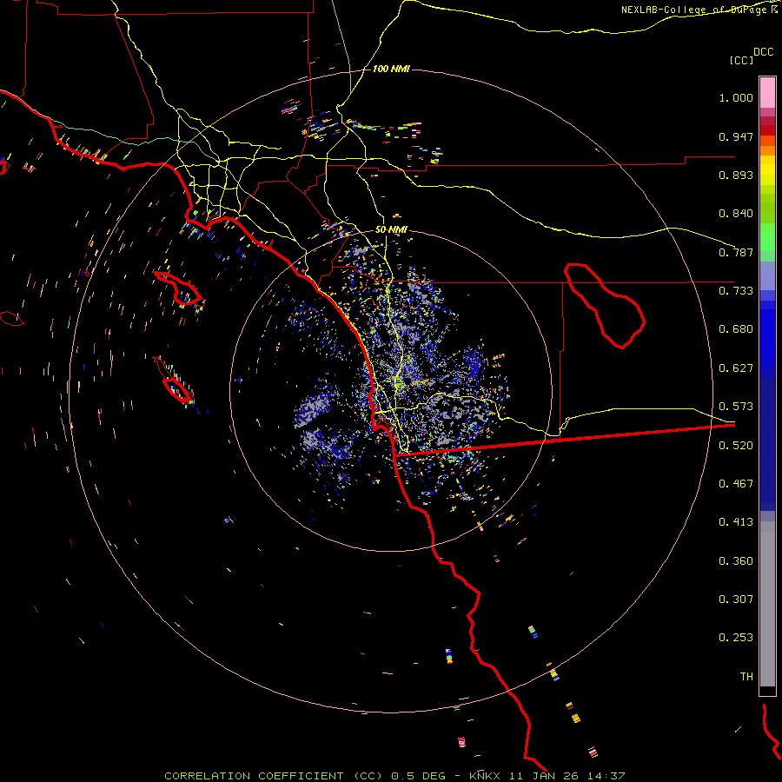Pick the red swatch on the color bar

pyautogui.click(x=767, y=130)
